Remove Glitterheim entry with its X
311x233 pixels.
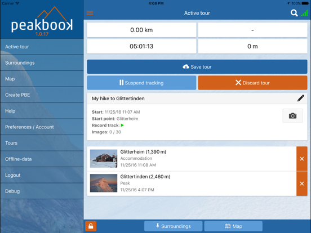(301, 159)
